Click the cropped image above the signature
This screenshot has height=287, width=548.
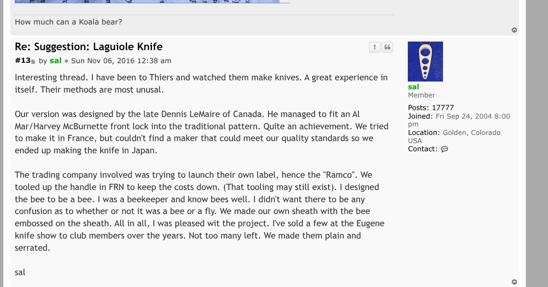pyautogui.click(x=152, y=2)
